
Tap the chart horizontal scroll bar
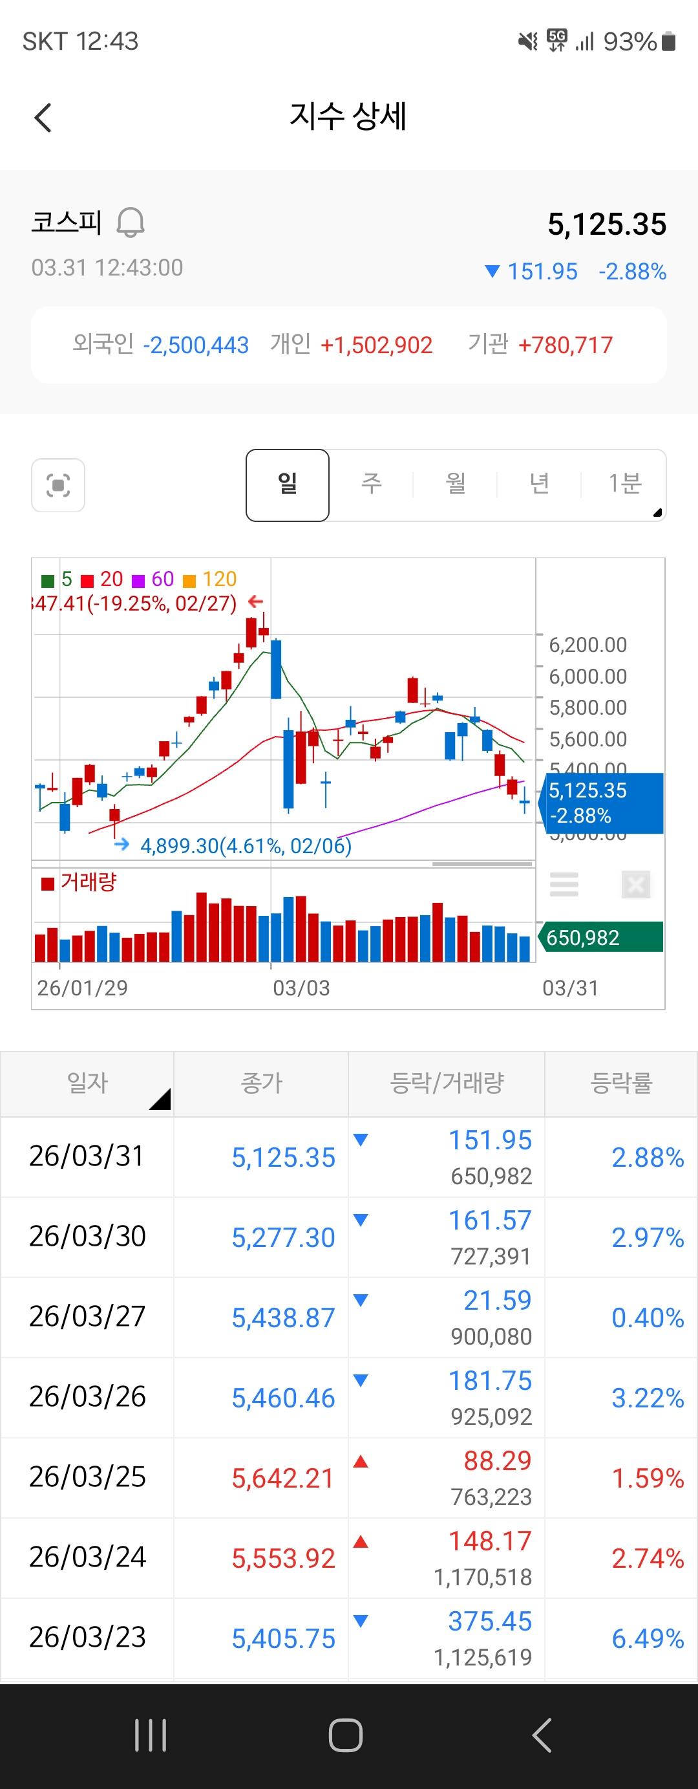(481, 864)
